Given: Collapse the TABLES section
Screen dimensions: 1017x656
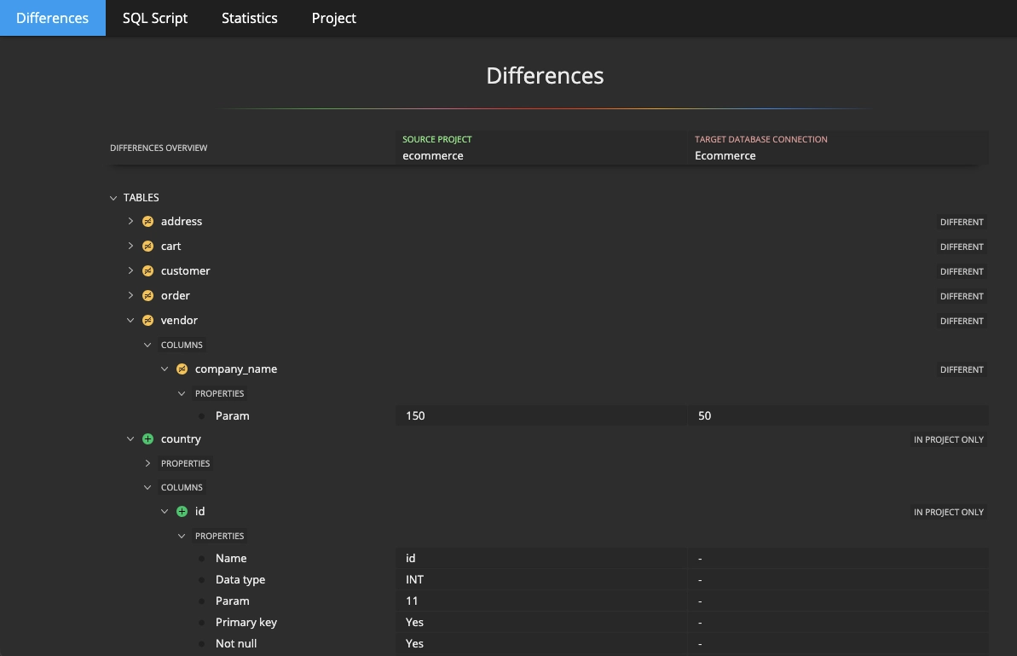Looking at the screenshot, I should [x=113, y=198].
